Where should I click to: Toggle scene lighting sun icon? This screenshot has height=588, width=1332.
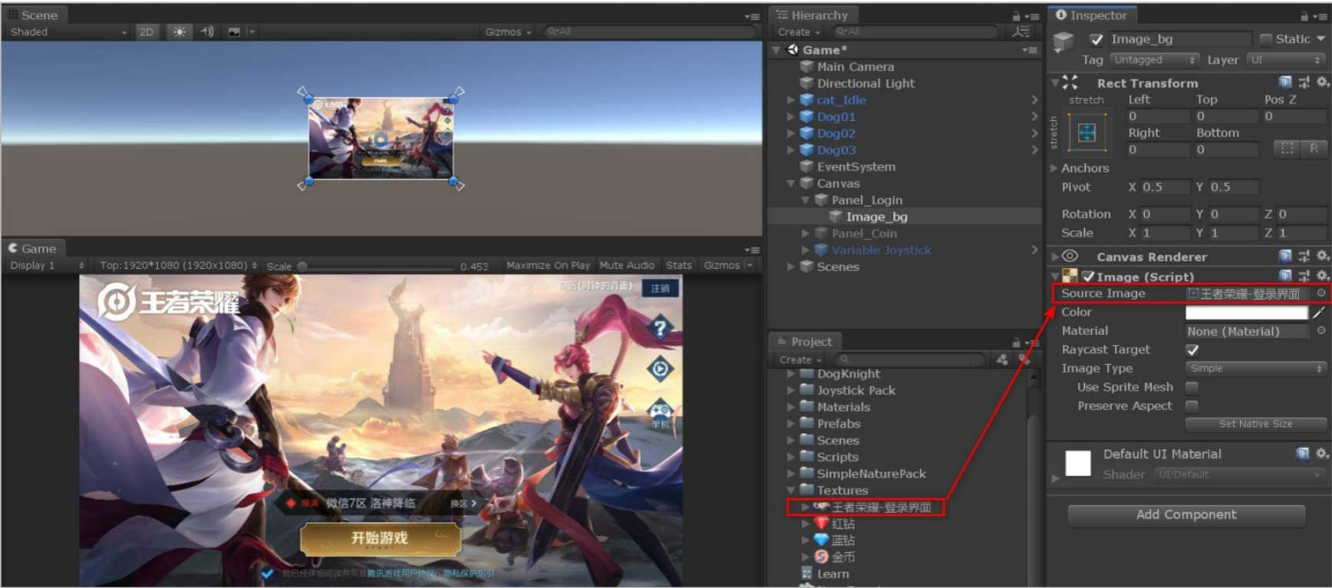(179, 31)
